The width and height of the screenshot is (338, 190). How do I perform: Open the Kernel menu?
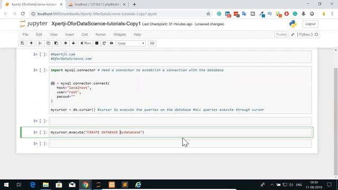click(100, 34)
